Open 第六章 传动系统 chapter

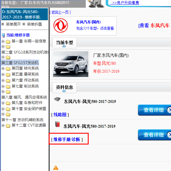25,80
